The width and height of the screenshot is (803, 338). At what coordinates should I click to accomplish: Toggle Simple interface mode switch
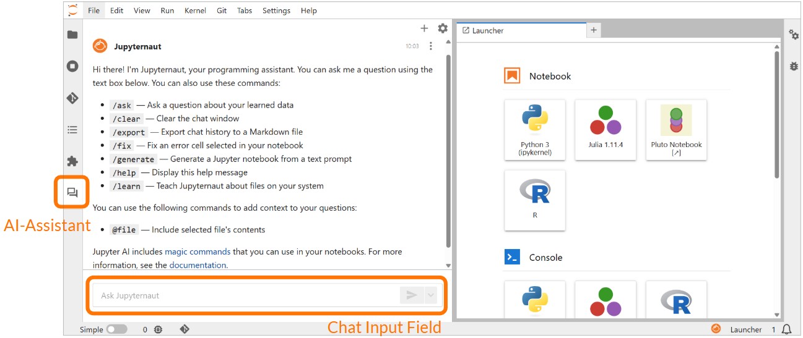tap(116, 329)
